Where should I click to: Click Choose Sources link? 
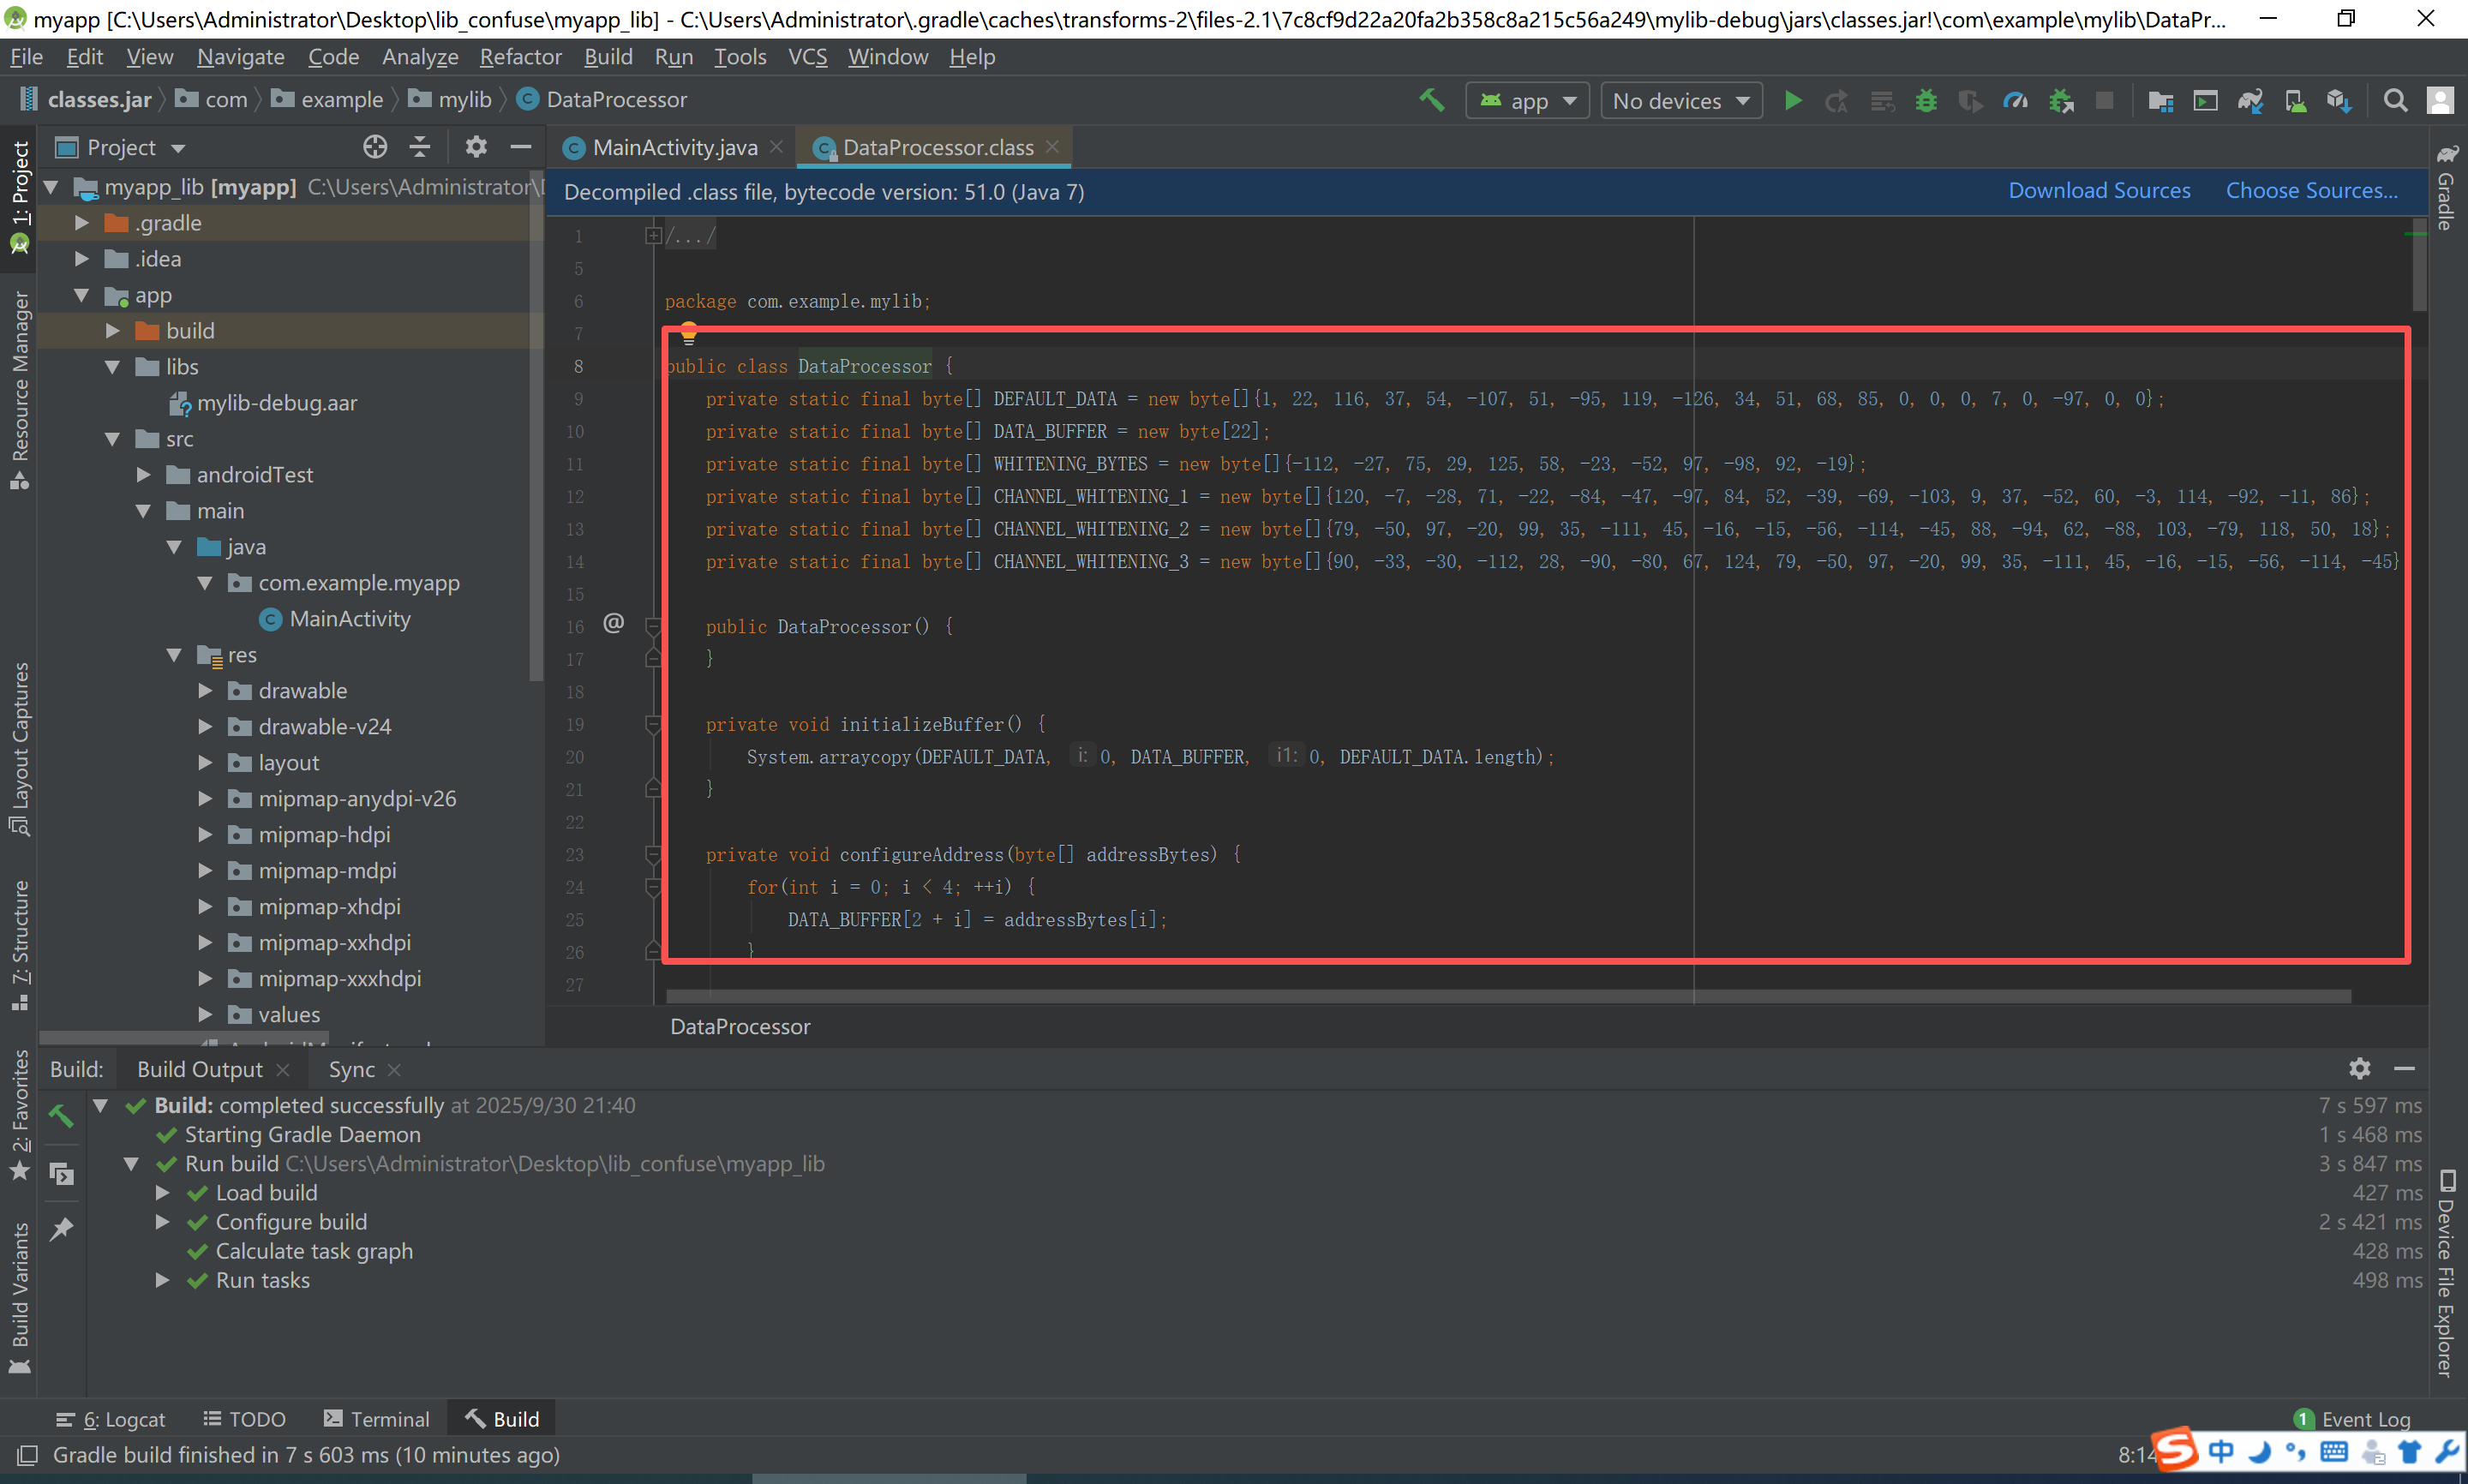coord(2311,191)
